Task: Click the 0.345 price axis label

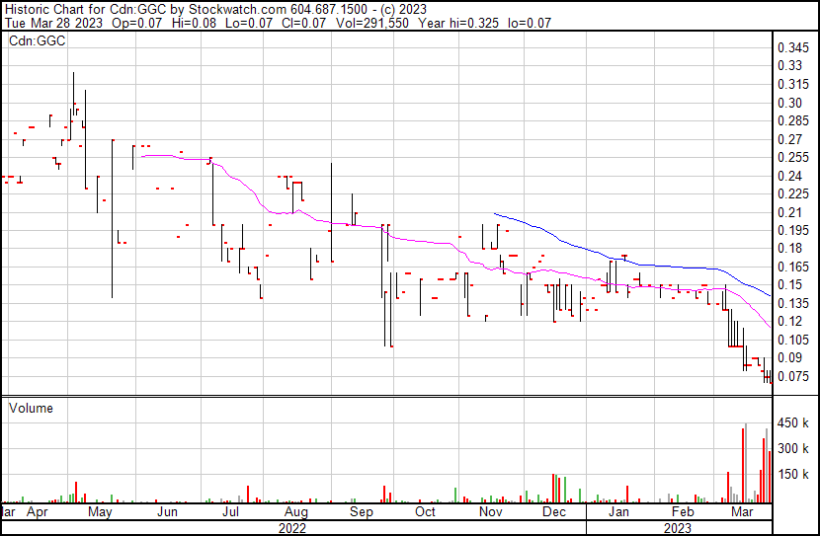Action: (793, 47)
